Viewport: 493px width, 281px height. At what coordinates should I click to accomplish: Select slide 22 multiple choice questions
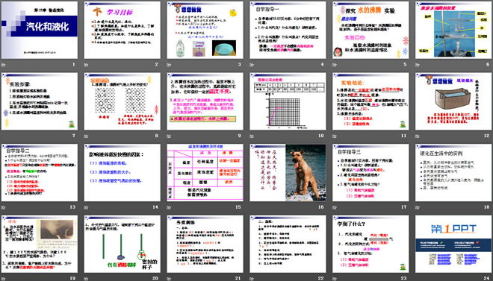tap(288, 244)
